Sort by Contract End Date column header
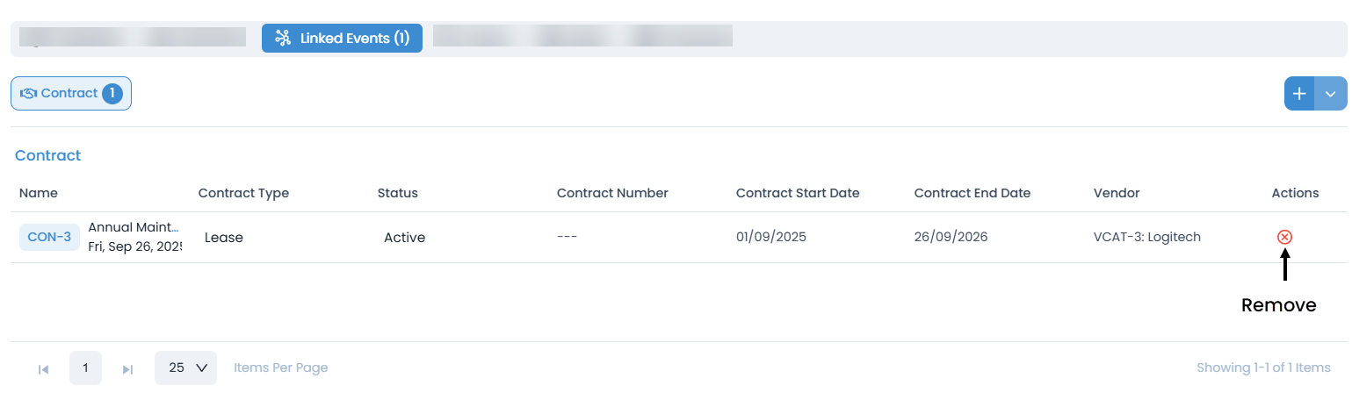The height and width of the screenshot is (414, 1352). (972, 193)
